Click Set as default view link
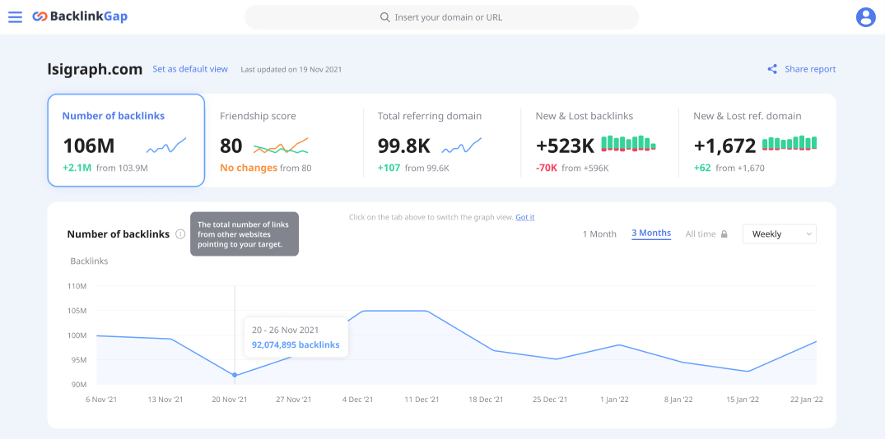 (x=190, y=69)
